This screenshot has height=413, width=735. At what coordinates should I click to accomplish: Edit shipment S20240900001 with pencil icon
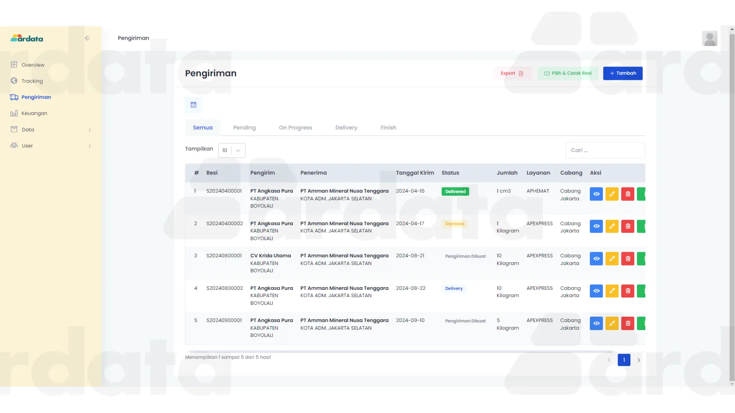612,324
